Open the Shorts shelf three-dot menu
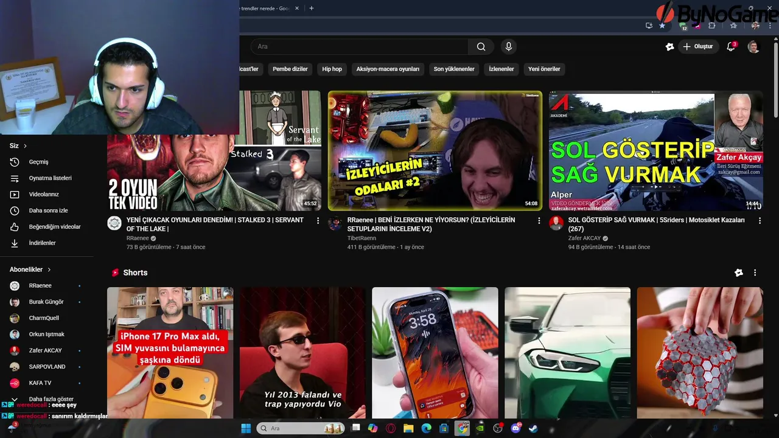 pyautogui.click(x=755, y=273)
